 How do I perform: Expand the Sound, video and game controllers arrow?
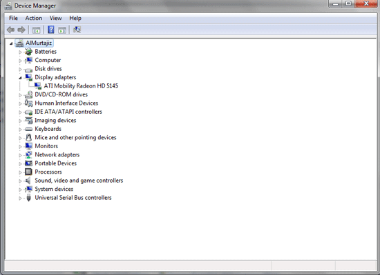20,181
